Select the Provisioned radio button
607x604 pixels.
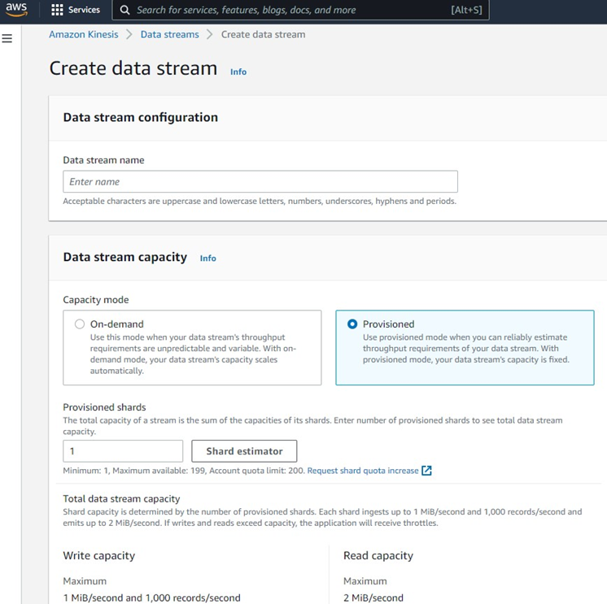pyautogui.click(x=352, y=324)
